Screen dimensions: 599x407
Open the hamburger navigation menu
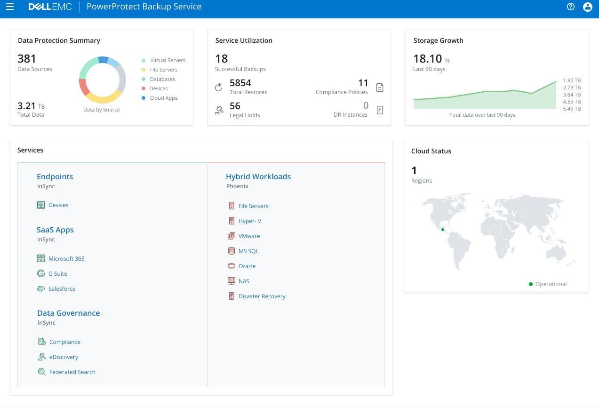[x=10, y=7]
